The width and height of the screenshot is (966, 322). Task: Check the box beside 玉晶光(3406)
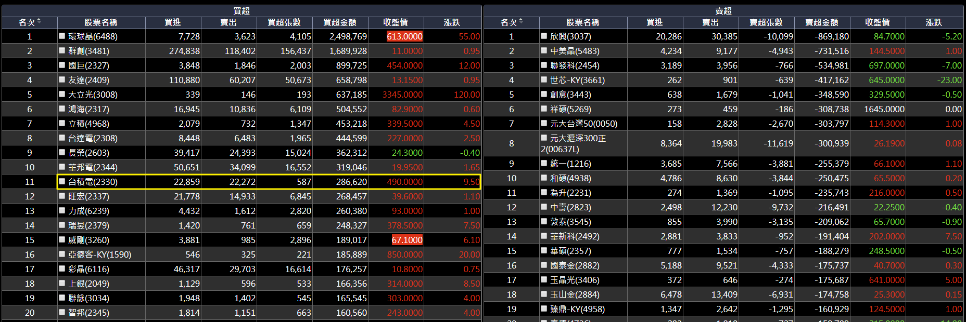(544, 279)
